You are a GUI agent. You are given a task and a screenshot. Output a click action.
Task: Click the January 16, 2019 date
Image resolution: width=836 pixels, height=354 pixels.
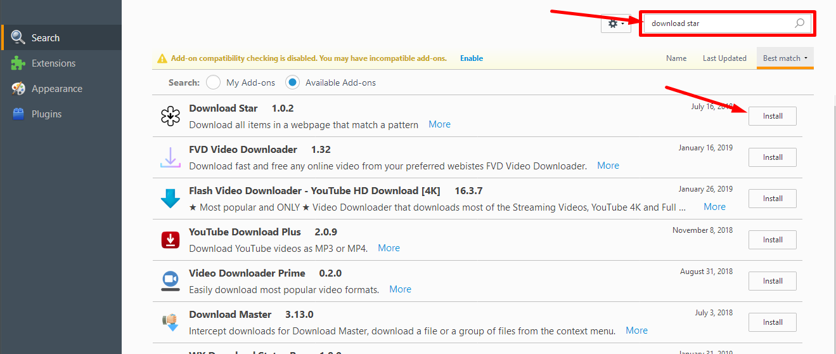pos(705,148)
